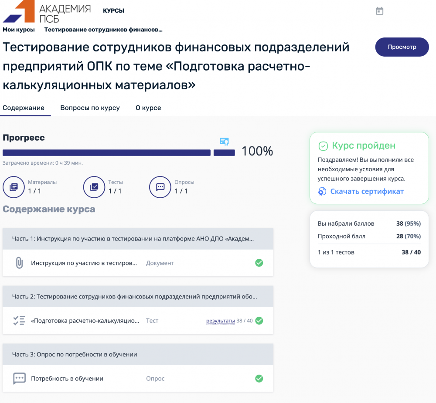The image size is (436, 403).
Task: Click green checkmark for Потребность в обучении
Action: 259,378
